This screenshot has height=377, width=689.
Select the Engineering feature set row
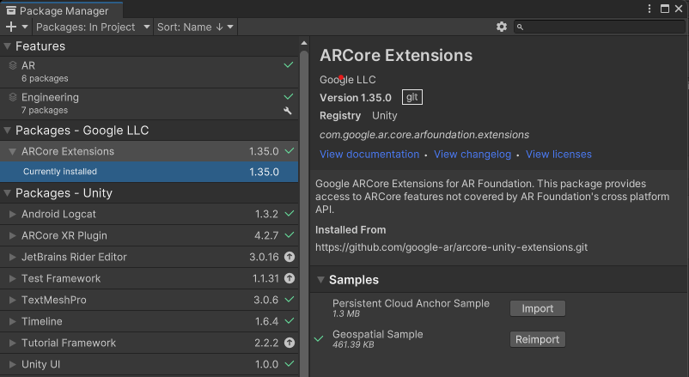click(149, 104)
